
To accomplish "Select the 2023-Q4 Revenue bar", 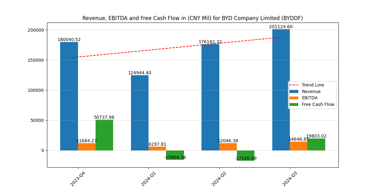I will coord(69,97).
